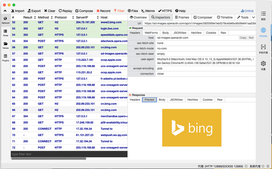Viewport: 272px width, 169px height.
Task: Clear the captured session list
Action: [50, 11]
